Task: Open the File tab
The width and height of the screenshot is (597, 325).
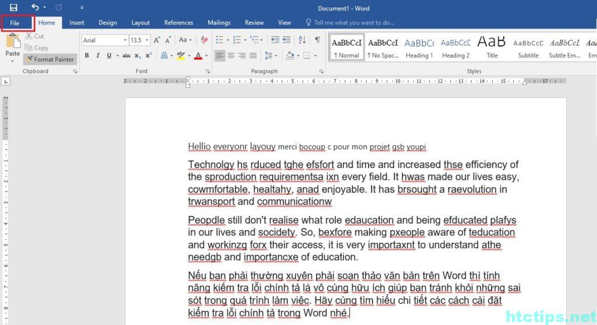Action: [x=15, y=23]
